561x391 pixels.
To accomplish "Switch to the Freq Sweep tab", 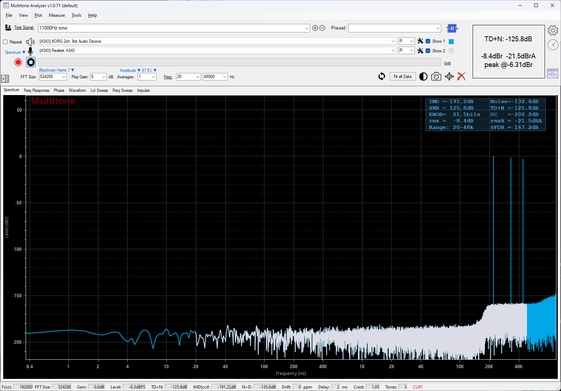I will point(123,90).
